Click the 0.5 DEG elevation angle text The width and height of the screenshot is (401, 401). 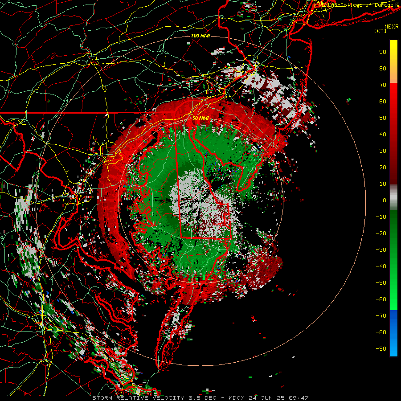point(203,398)
